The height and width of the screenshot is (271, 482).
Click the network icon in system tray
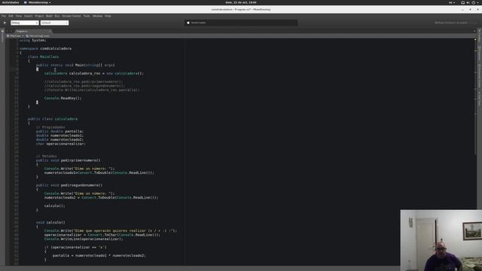click(x=462, y=2)
